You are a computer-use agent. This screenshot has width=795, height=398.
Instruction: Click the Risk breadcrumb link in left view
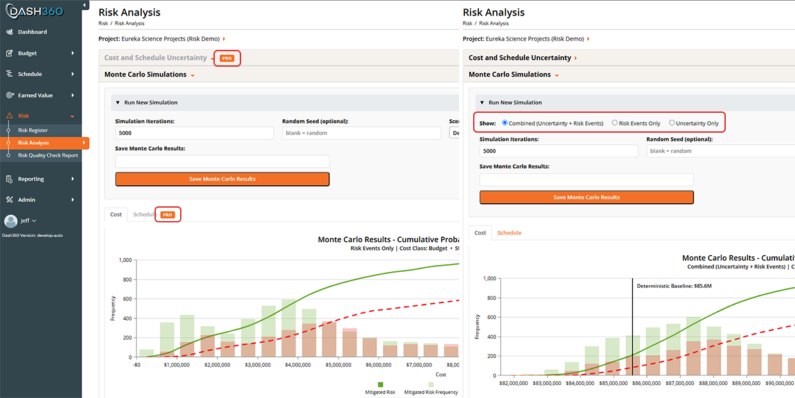(103, 23)
